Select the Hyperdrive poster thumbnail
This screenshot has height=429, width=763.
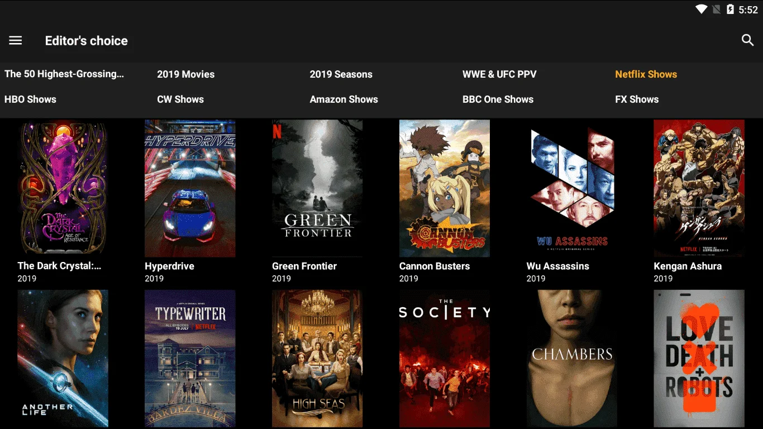pyautogui.click(x=190, y=188)
